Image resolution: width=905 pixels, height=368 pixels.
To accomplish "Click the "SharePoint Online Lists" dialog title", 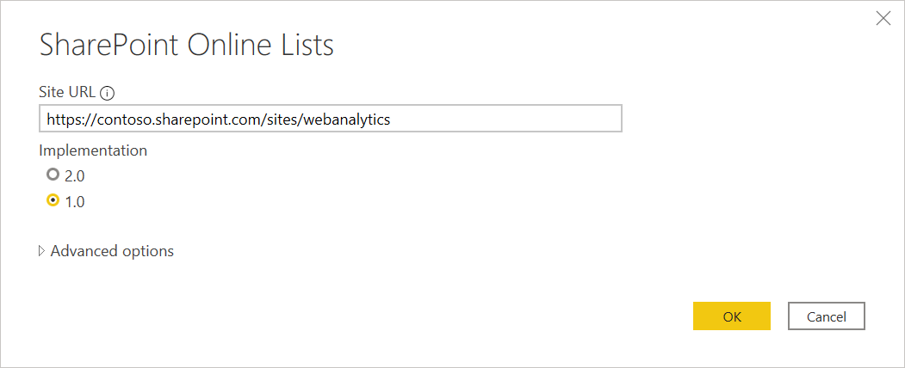I will tap(187, 45).
